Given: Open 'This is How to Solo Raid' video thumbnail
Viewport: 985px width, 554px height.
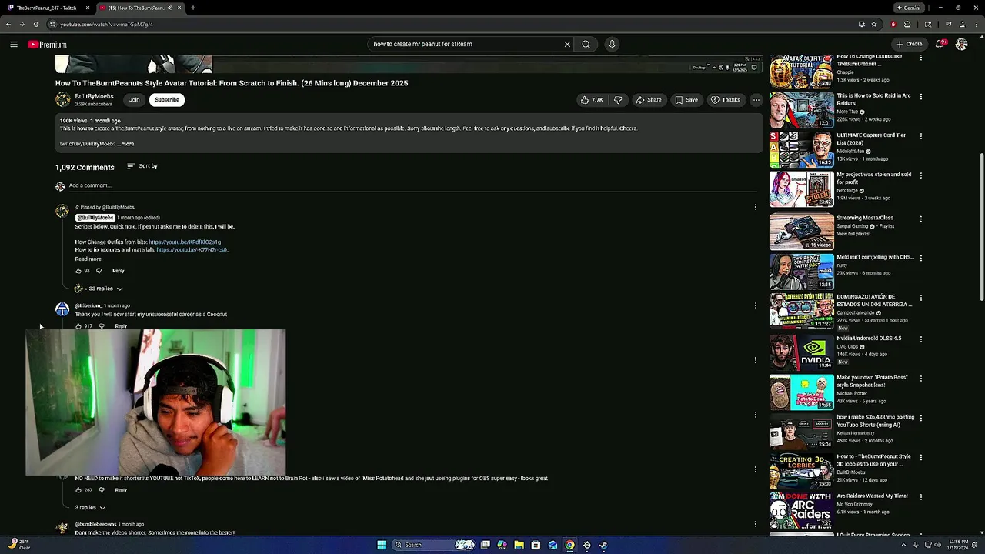Looking at the screenshot, I should coord(801,111).
